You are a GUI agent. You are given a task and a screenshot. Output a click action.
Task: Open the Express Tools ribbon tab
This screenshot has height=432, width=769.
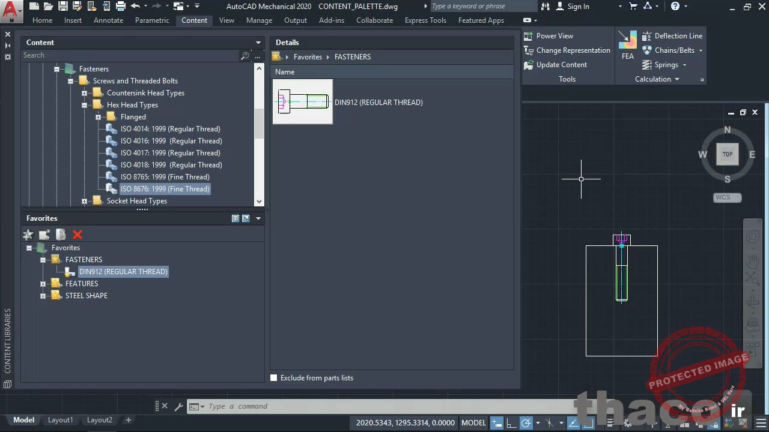point(425,20)
